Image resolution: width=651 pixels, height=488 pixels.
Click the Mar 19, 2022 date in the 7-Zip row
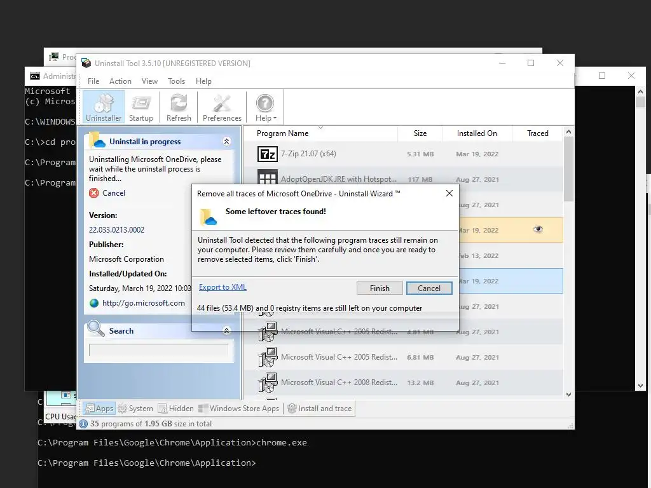coord(477,154)
